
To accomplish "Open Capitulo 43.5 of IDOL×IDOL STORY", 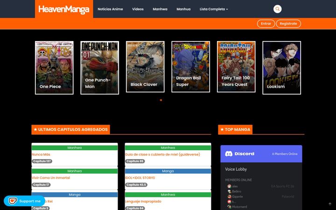I will click(136, 185).
